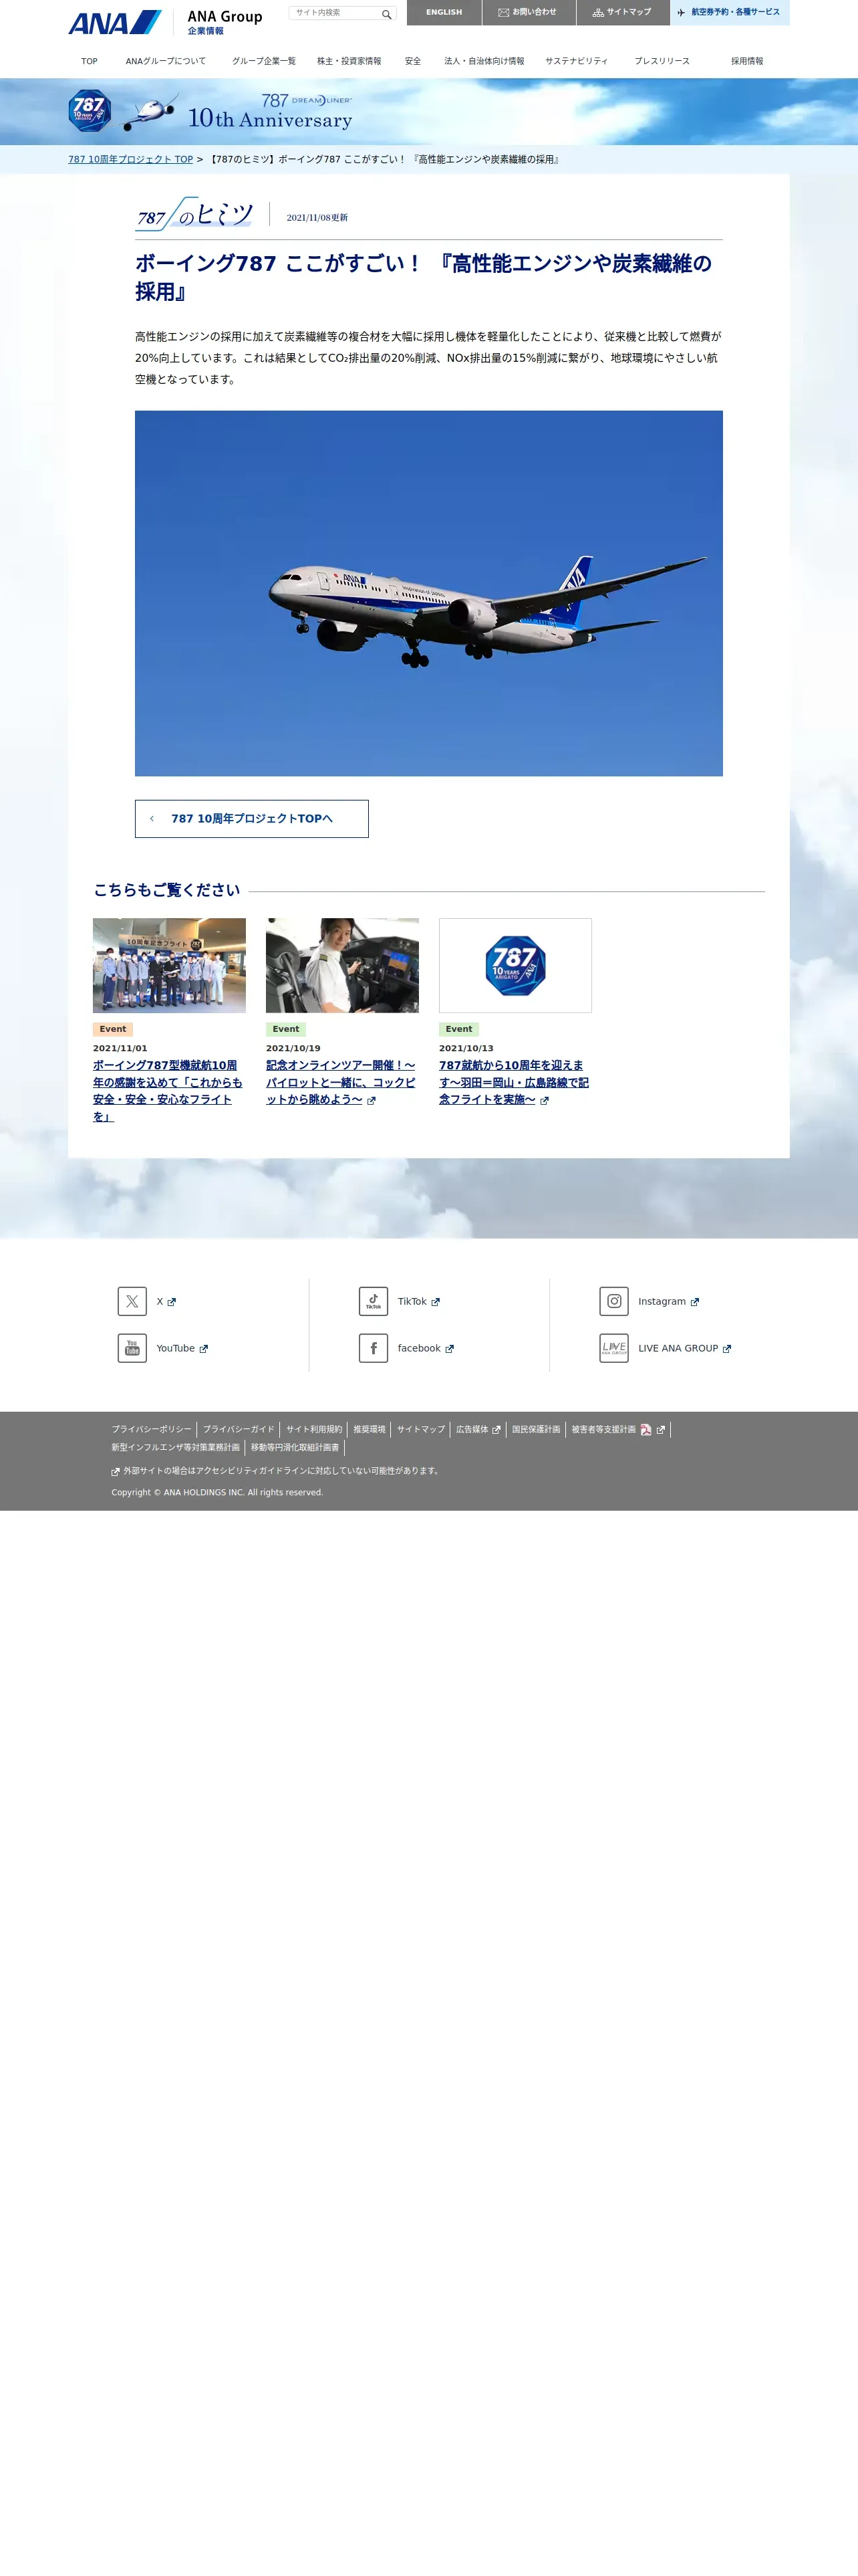The height and width of the screenshot is (2576, 858).
Task: Click the TikTok social icon
Action: point(374,1301)
